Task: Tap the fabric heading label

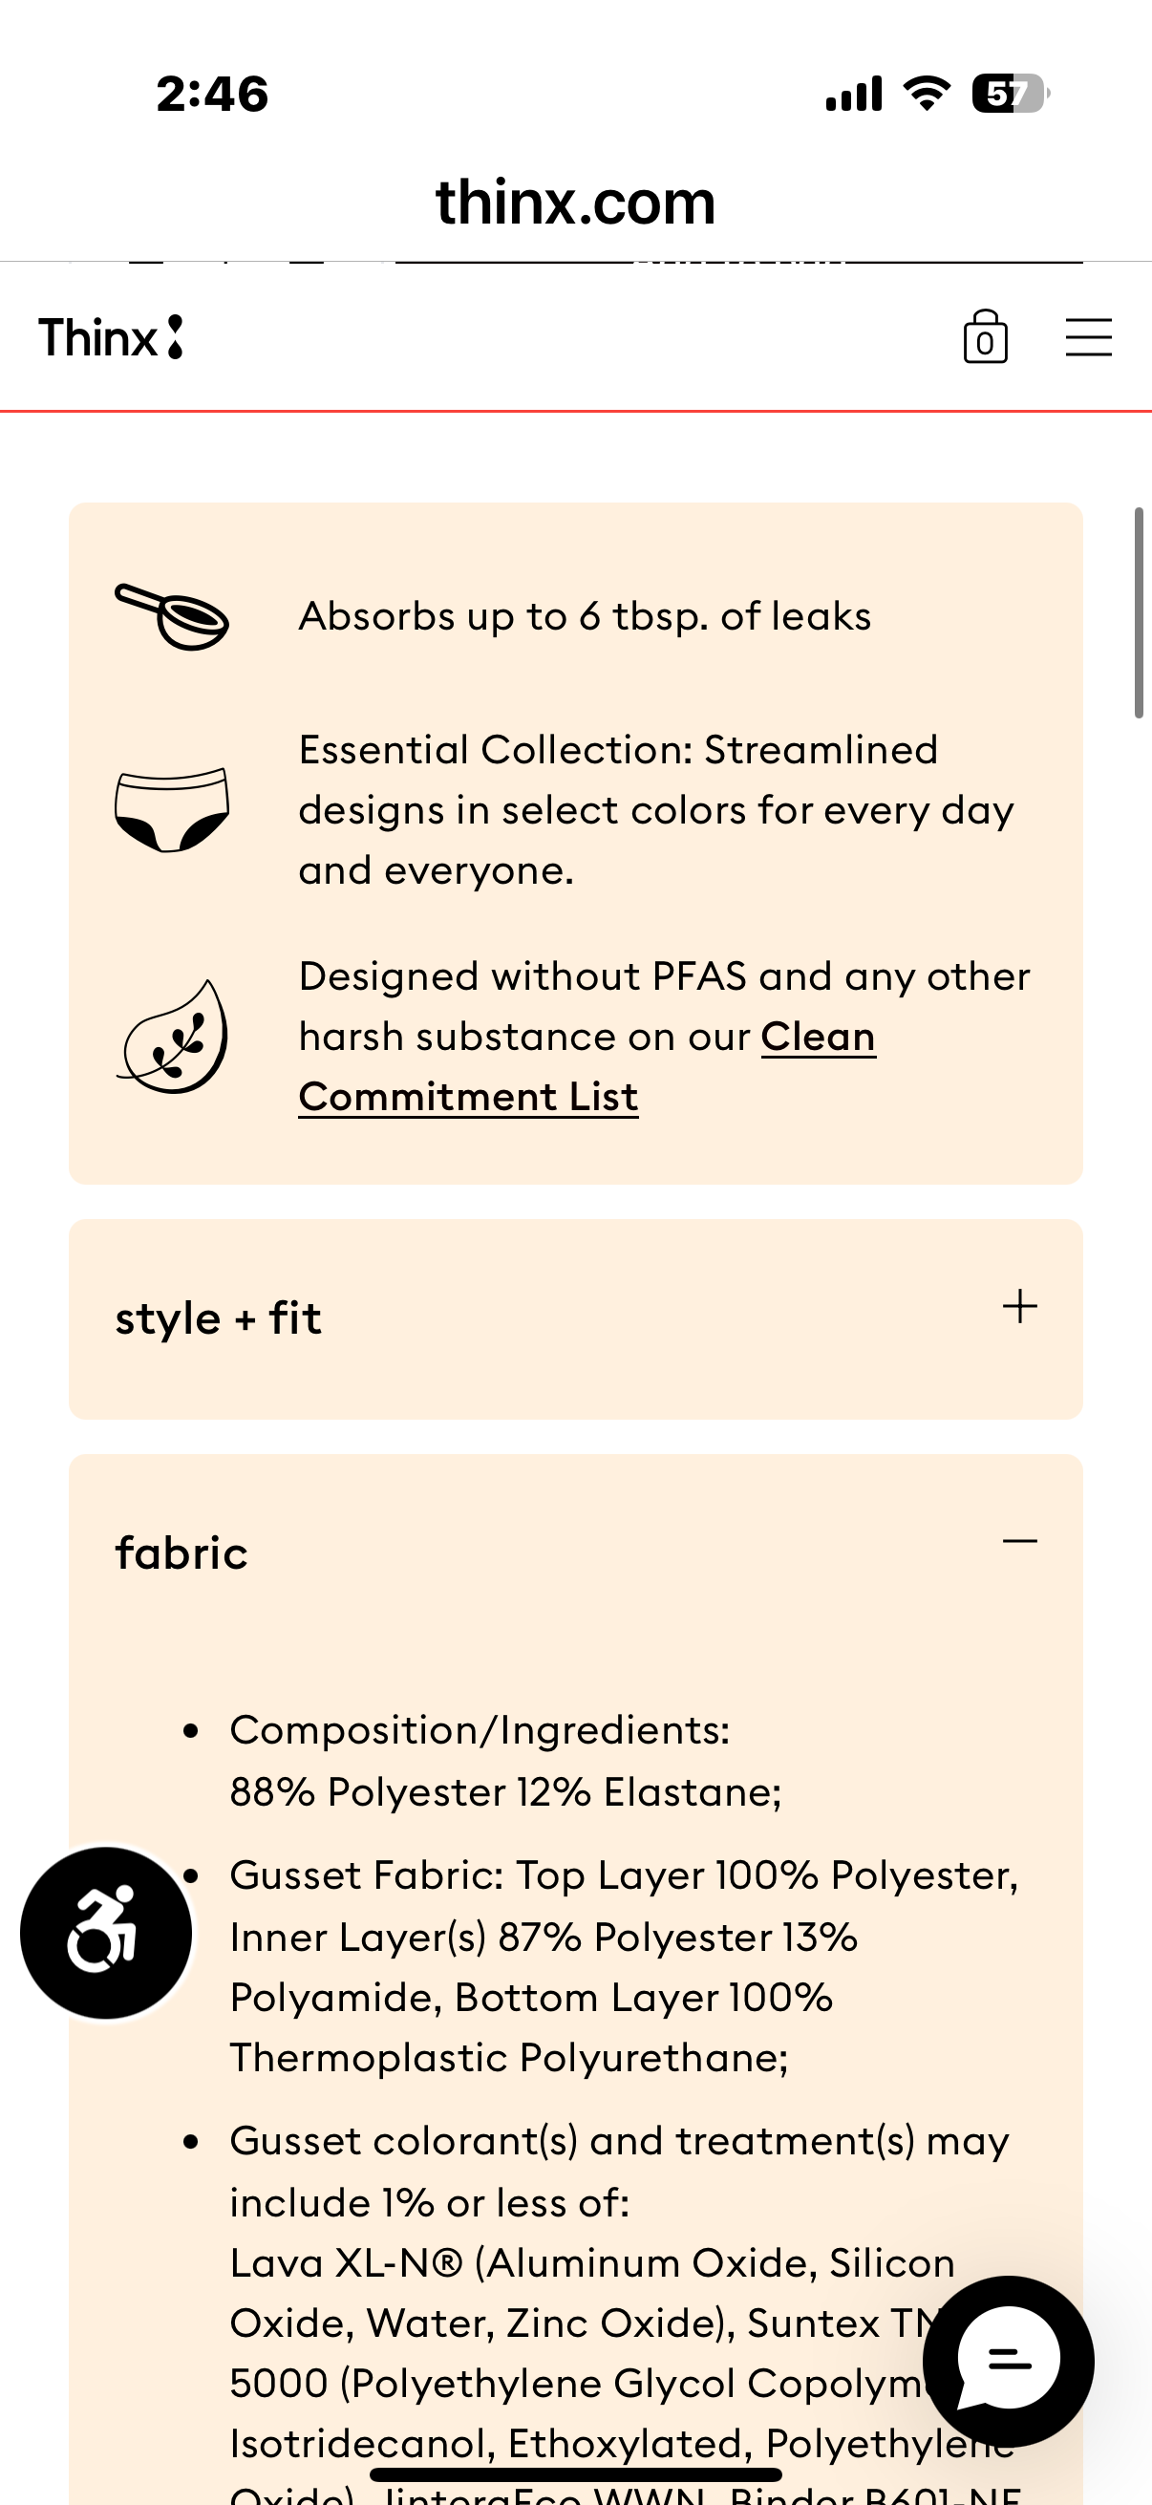Action: [x=181, y=1553]
